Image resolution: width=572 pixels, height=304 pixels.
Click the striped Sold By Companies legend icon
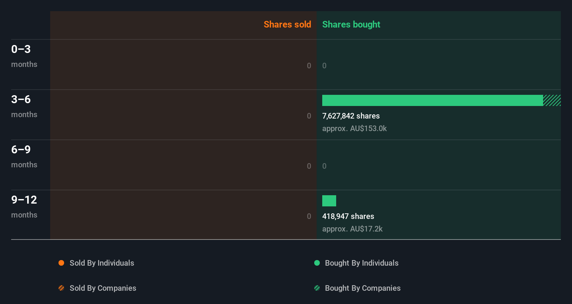(61, 288)
